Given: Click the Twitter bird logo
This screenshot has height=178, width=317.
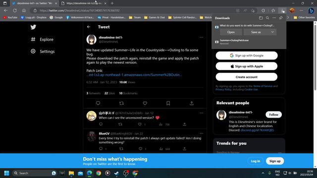Looking at the screenshot, I should 33,27.
